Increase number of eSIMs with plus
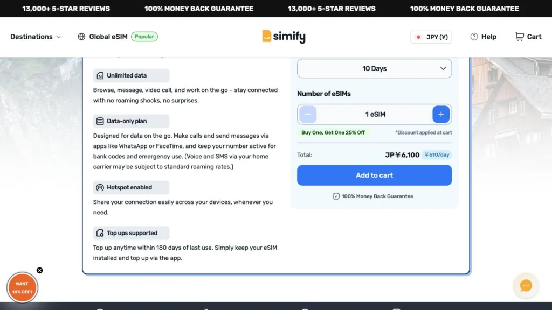The image size is (552, 310). [x=441, y=114]
